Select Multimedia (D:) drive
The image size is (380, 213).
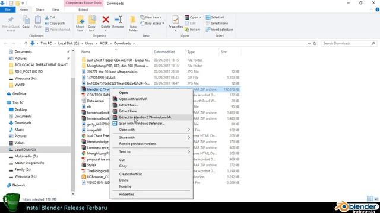click(24, 156)
